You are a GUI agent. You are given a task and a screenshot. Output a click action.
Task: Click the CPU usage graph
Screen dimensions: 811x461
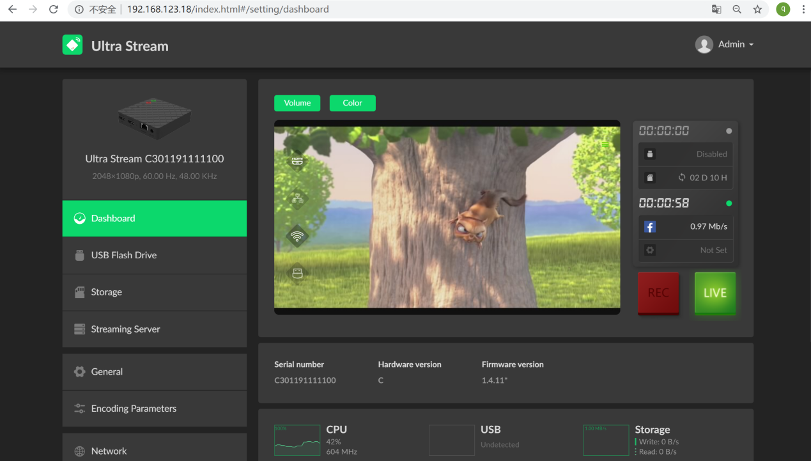(x=297, y=440)
